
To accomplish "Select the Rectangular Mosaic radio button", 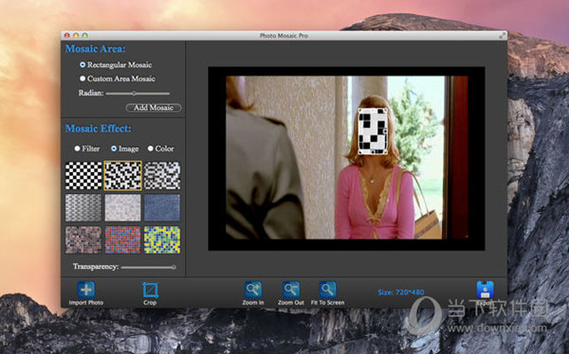I will point(83,64).
